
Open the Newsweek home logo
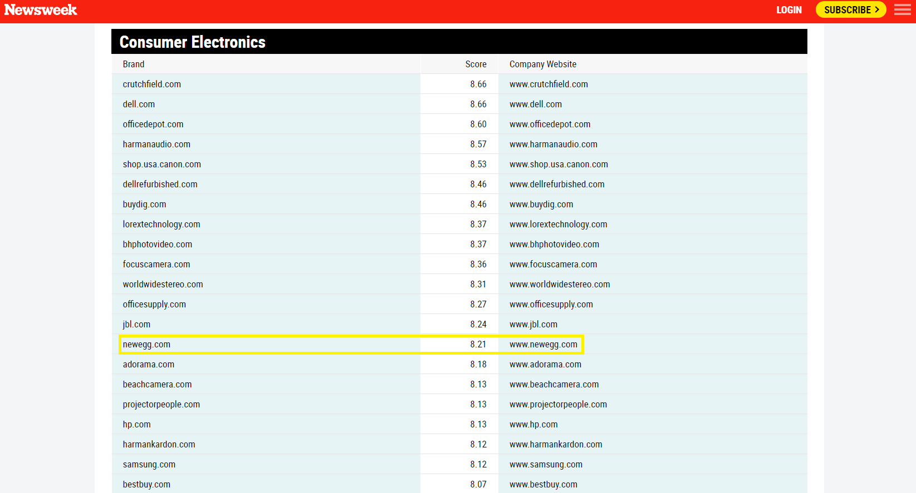[x=41, y=9]
